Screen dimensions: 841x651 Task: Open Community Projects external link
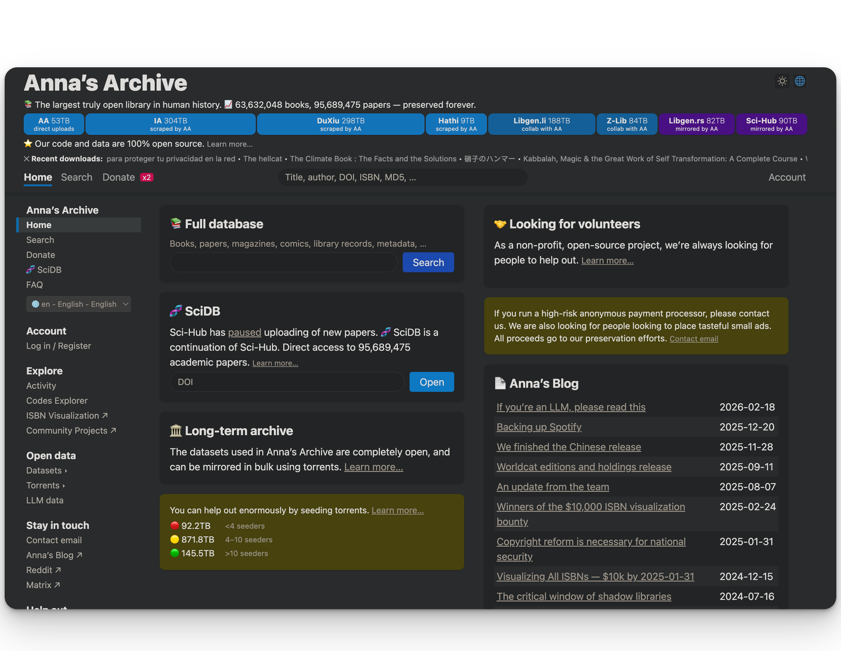click(71, 430)
